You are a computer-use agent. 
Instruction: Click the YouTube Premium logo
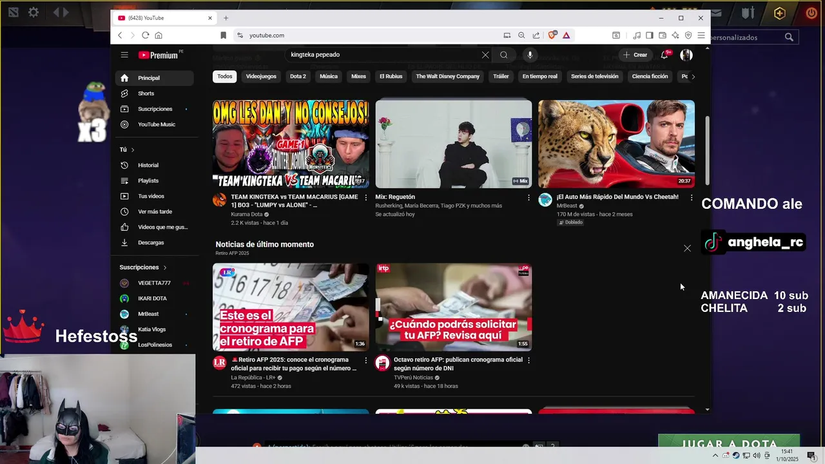[x=160, y=55]
